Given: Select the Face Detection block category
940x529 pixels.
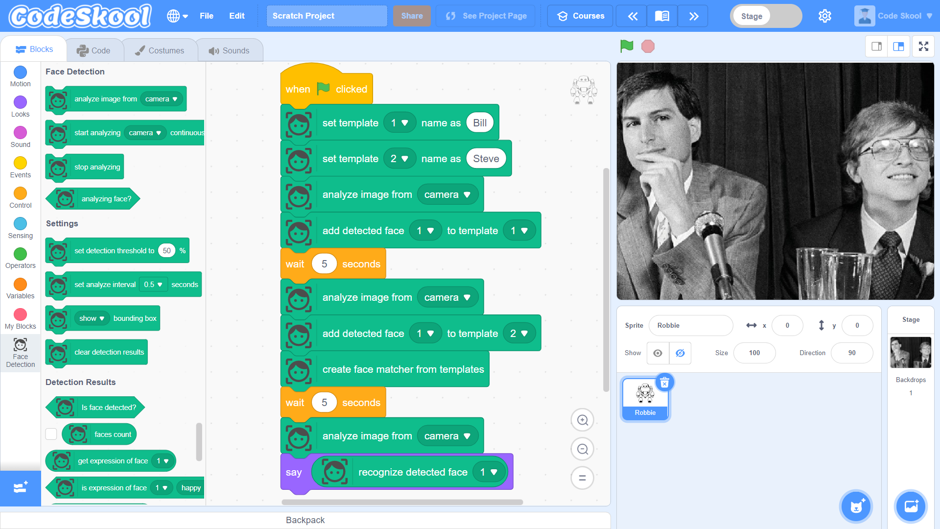Looking at the screenshot, I should pyautogui.click(x=21, y=353).
